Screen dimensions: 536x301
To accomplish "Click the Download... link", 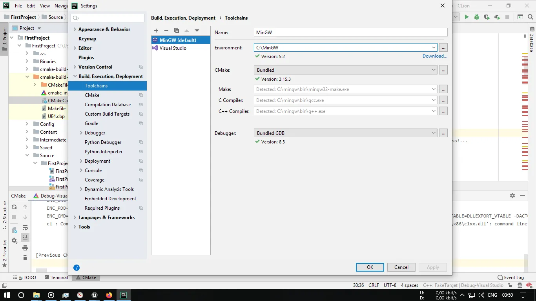I will (x=435, y=56).
